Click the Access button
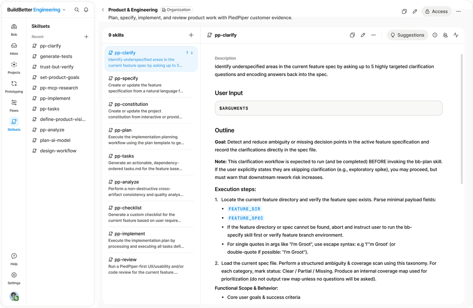Image resolution: width=473 pixels, height=308 pixels. click(436, 11)
